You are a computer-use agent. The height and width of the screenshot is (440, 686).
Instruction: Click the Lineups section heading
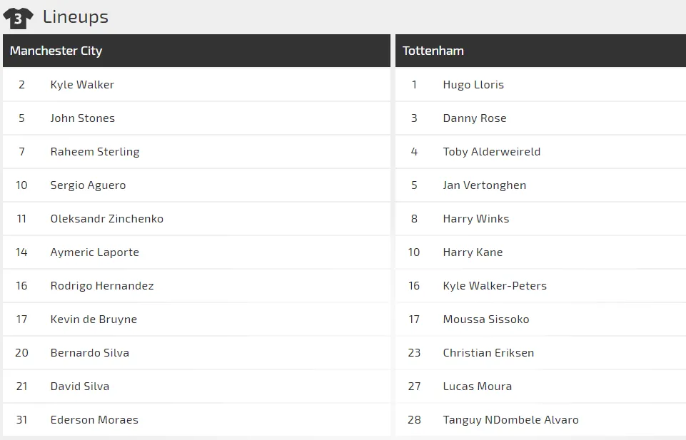(76, 17)
